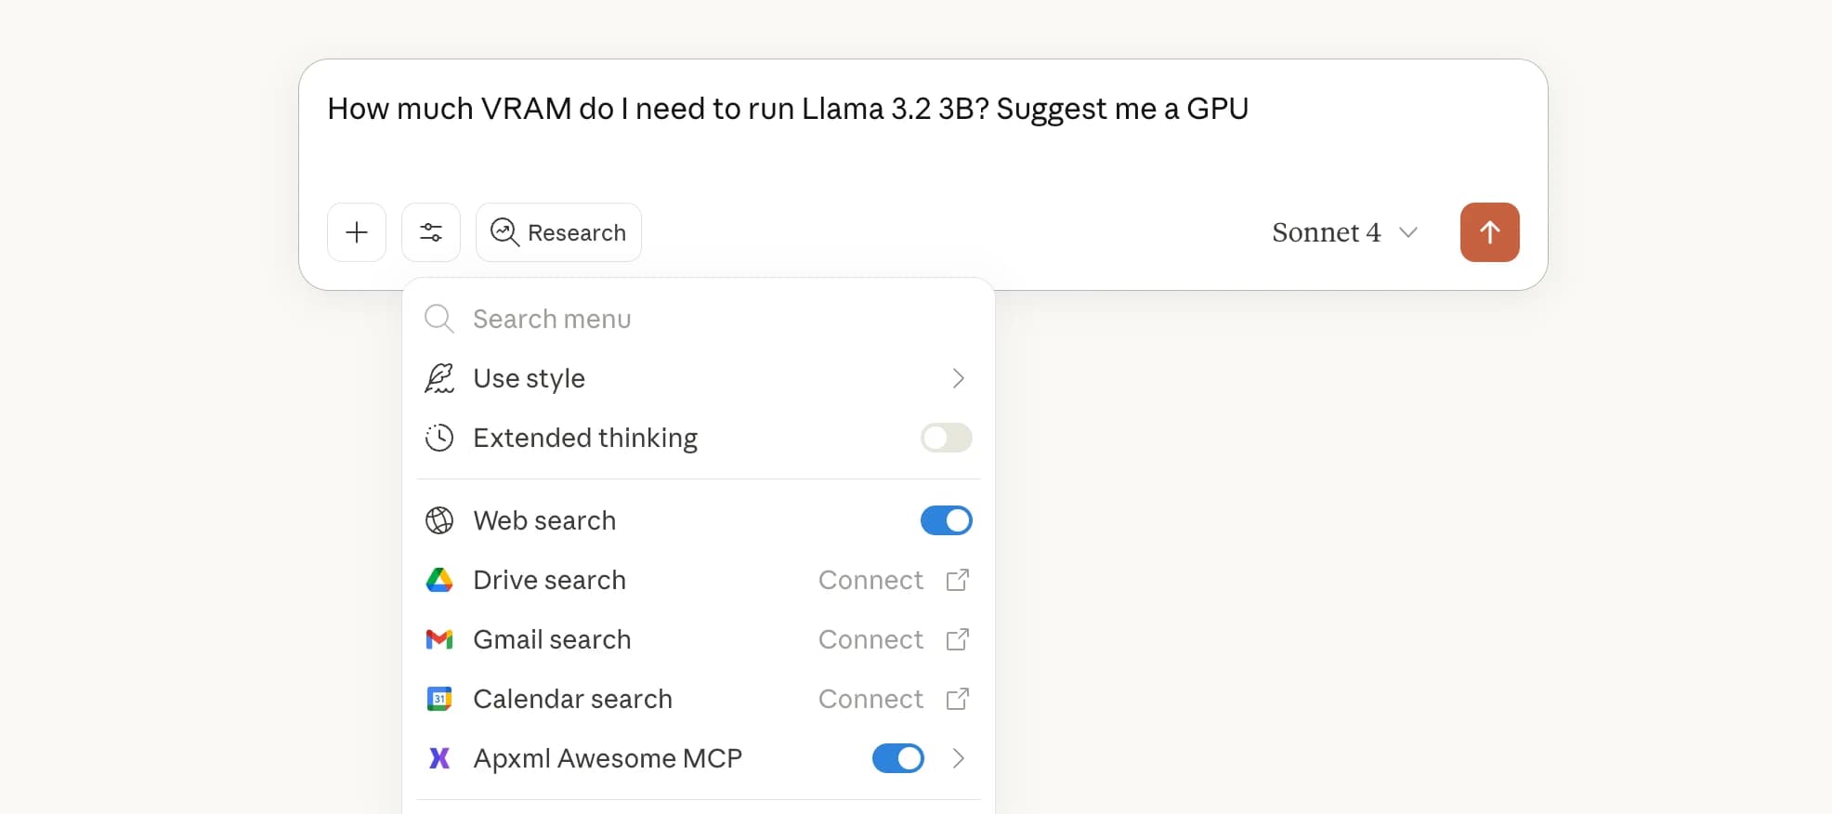Open the Sonnet 4 model dropdown

click(x=1344, y=232)
